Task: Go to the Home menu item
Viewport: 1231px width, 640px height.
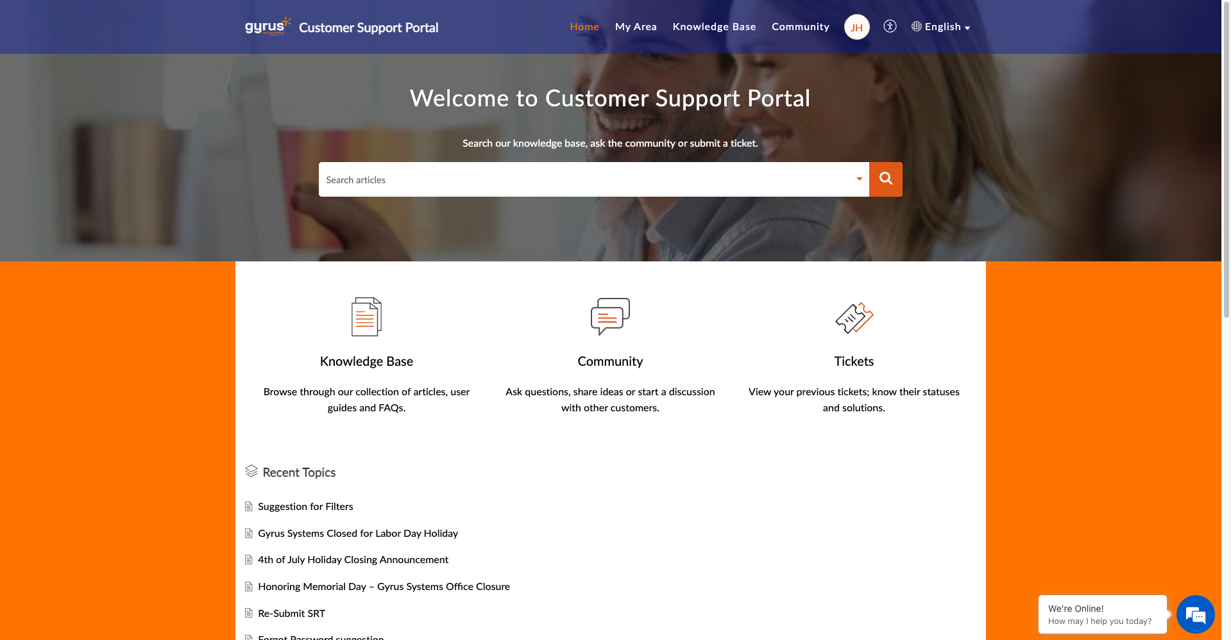Action: coord(584,27)
